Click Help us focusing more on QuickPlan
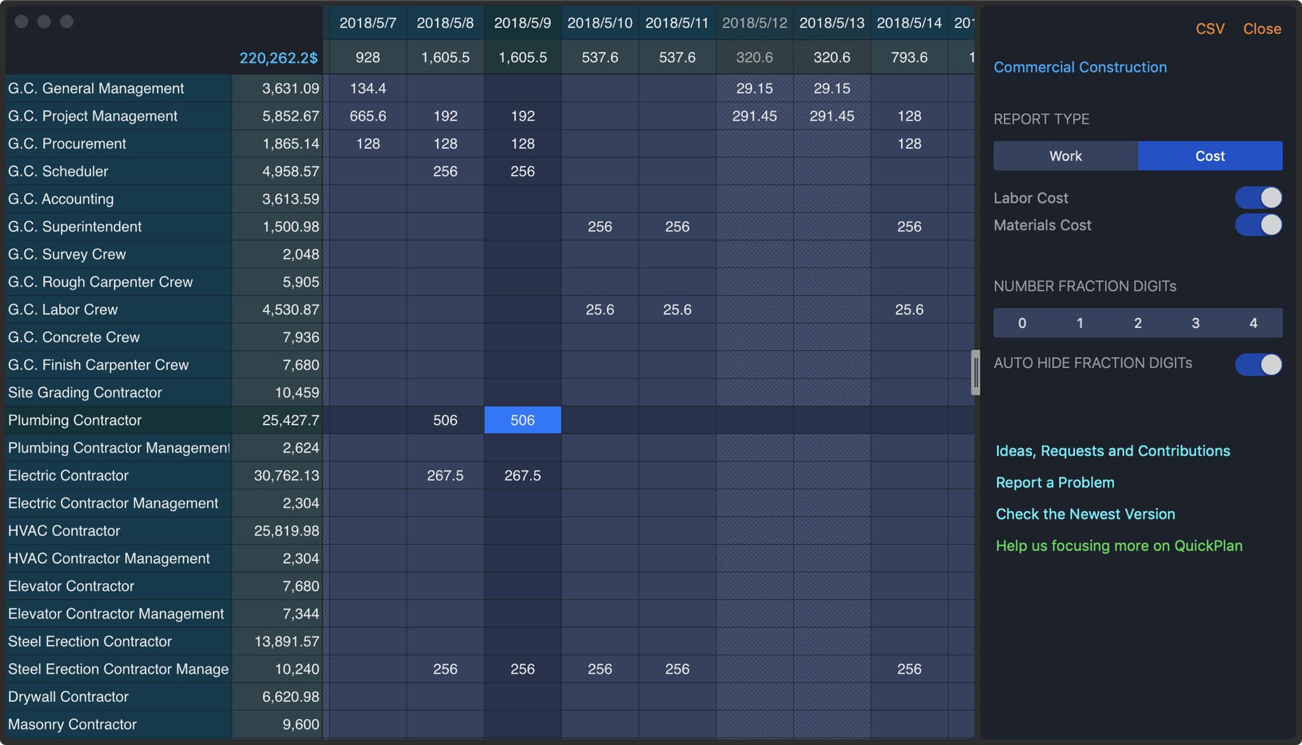1302x745 pixels. pyautogui.click(x=1120, y=545)
